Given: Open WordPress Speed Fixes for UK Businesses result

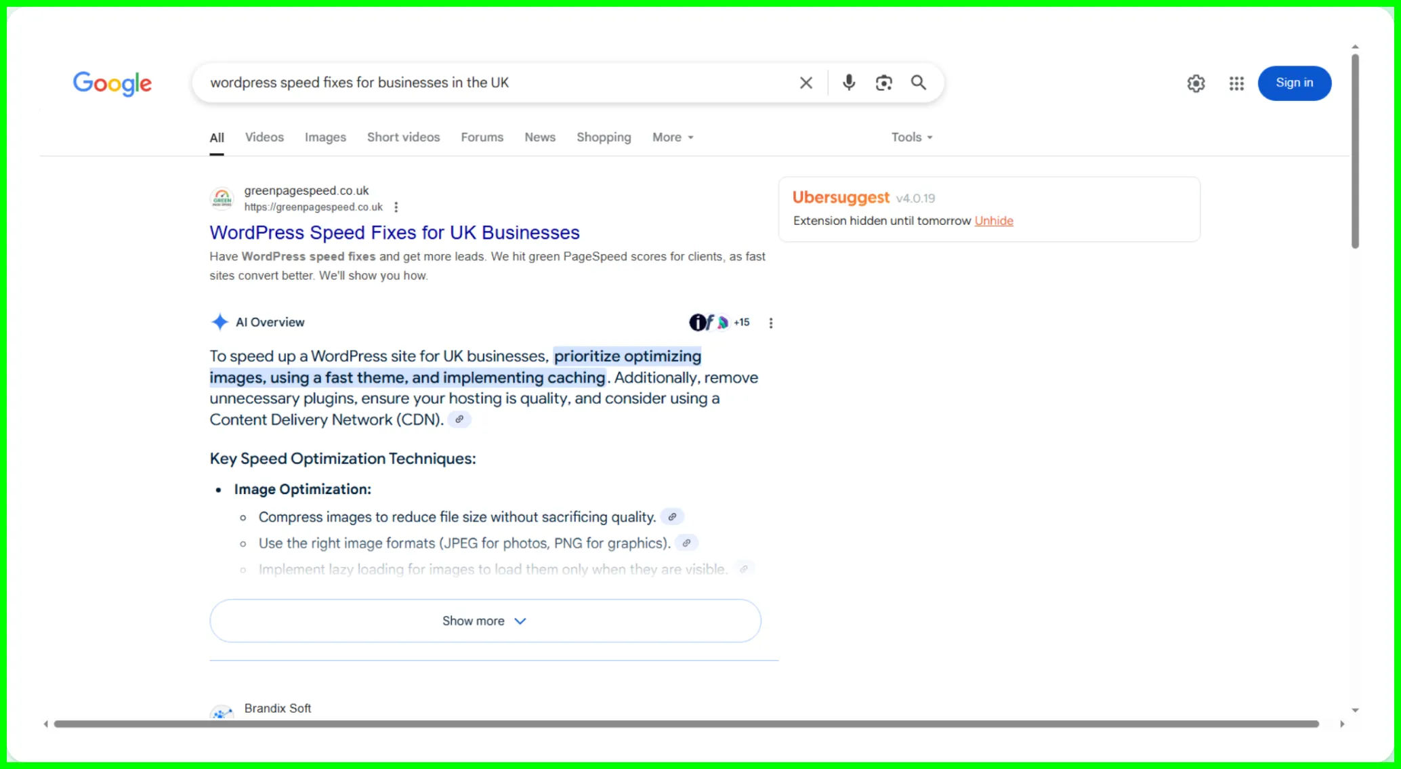Looking at the screenshot, I should 394,232.
